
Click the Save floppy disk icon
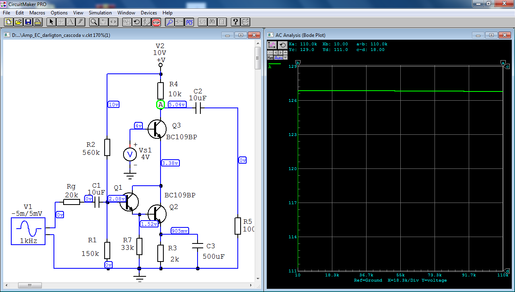[x=28, y=22]
